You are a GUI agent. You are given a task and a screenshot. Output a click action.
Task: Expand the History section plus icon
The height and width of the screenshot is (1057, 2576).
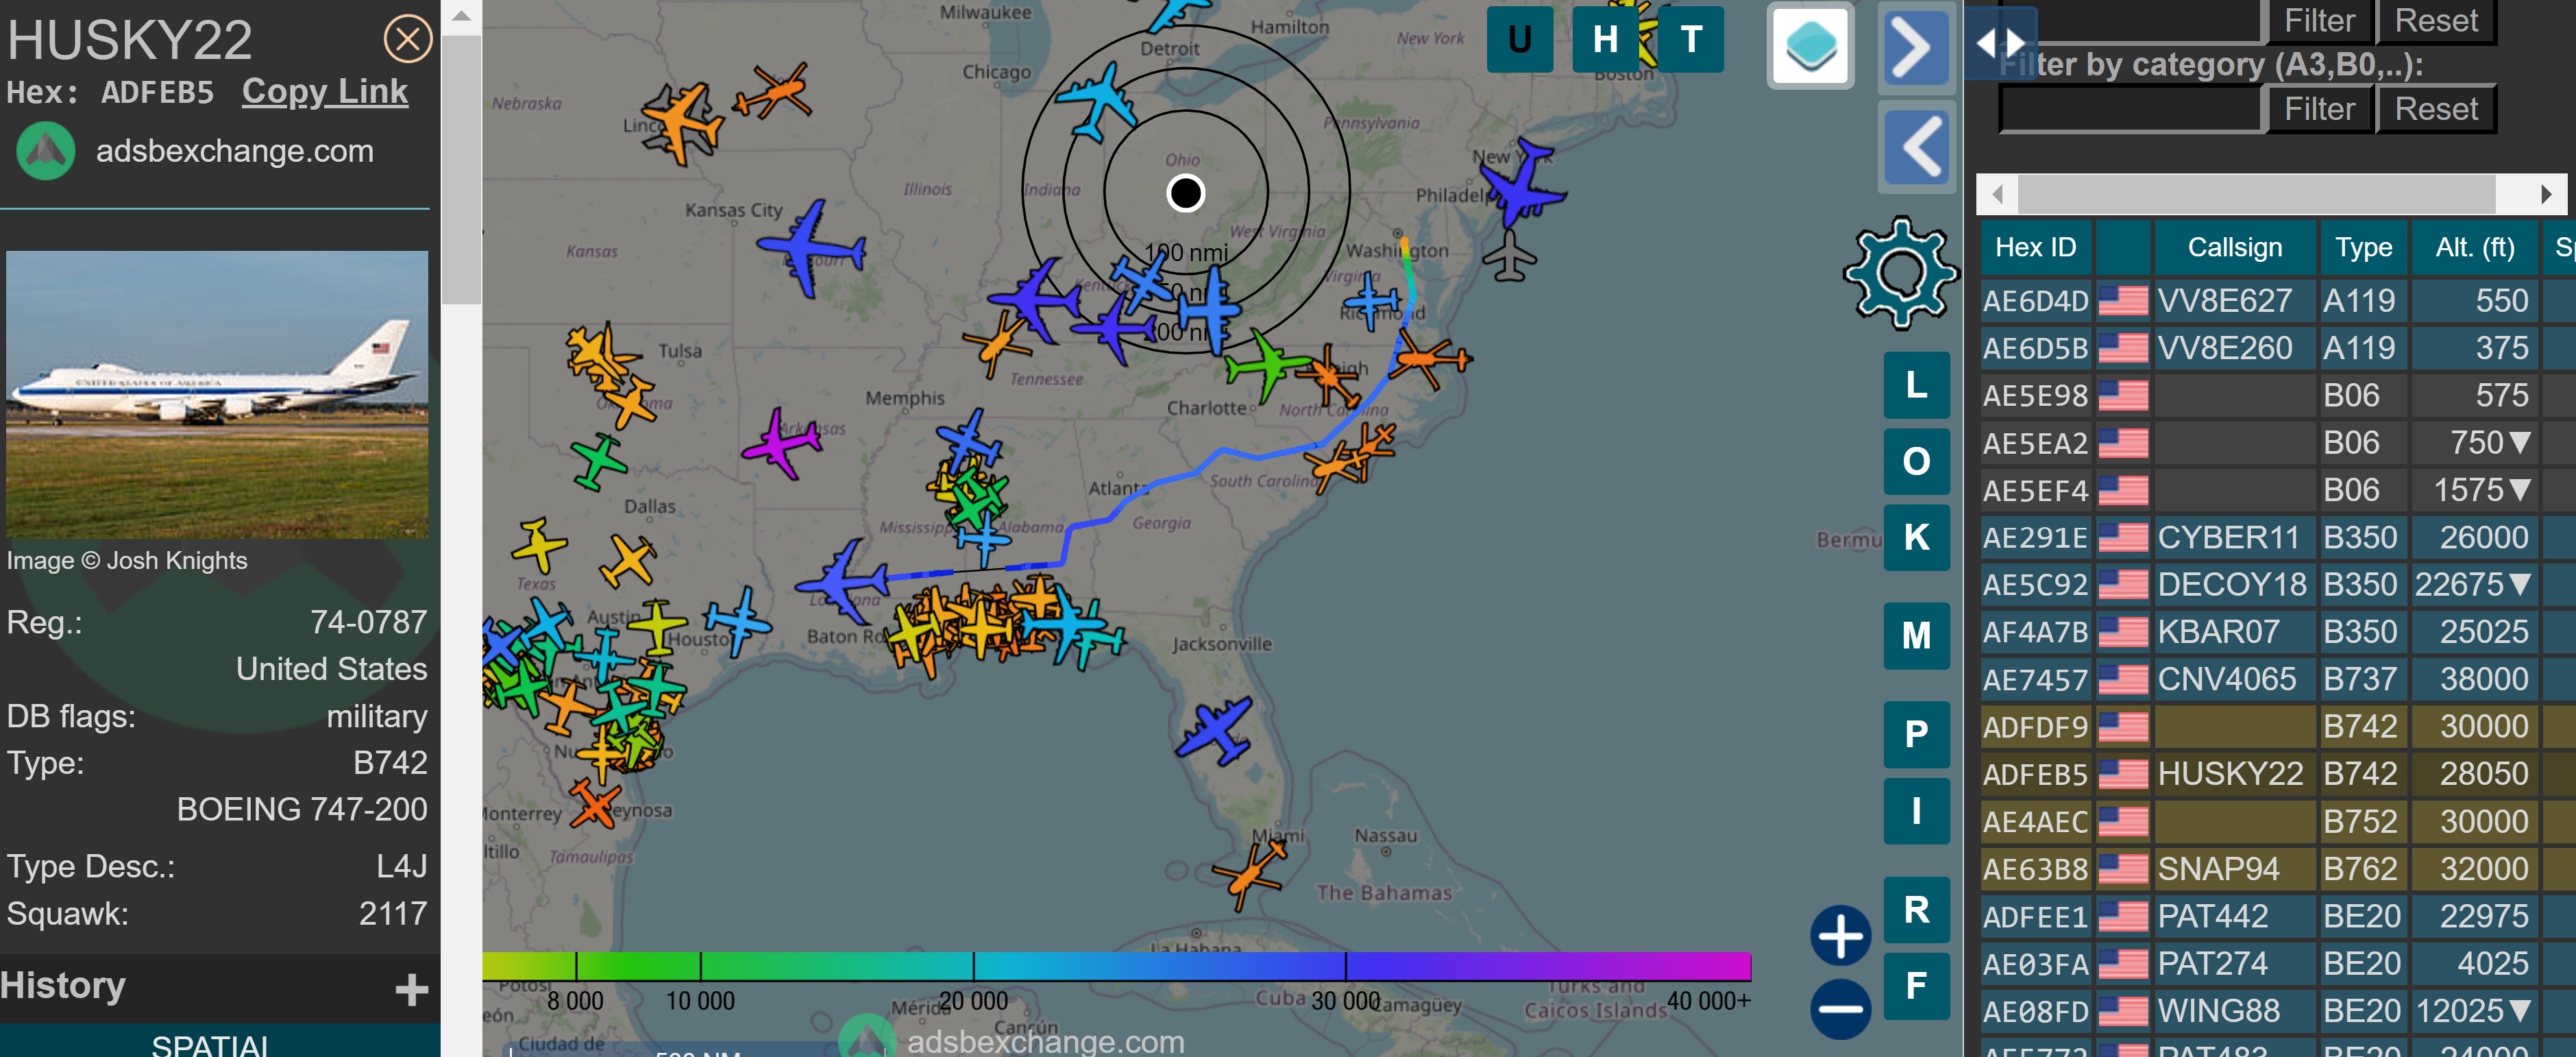pos(411,989)
